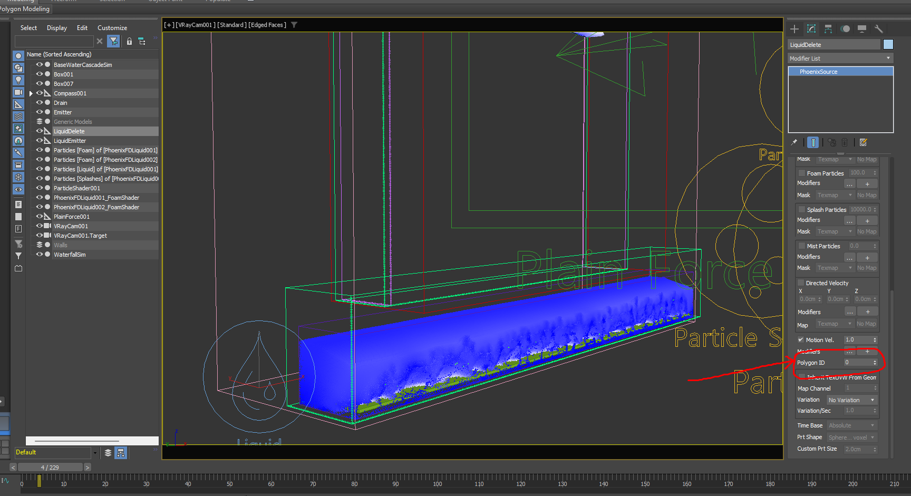This screenshot has height=496, width=911.
Task: Click the 4 / 229 time slider
Action: click(50, 468)
